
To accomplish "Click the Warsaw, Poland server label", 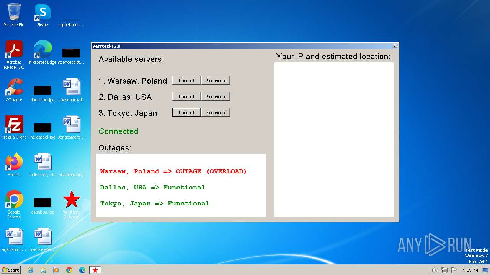I will pos(133,81).
